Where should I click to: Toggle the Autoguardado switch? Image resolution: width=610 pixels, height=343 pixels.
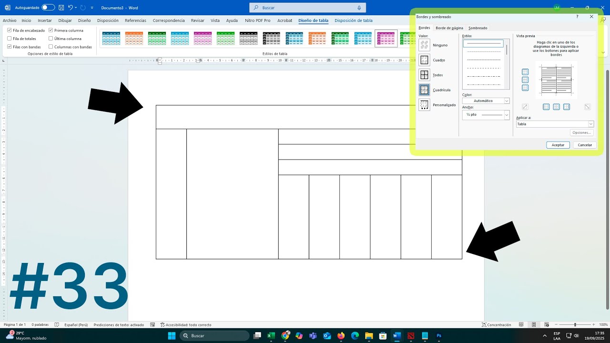pos(48,8)
